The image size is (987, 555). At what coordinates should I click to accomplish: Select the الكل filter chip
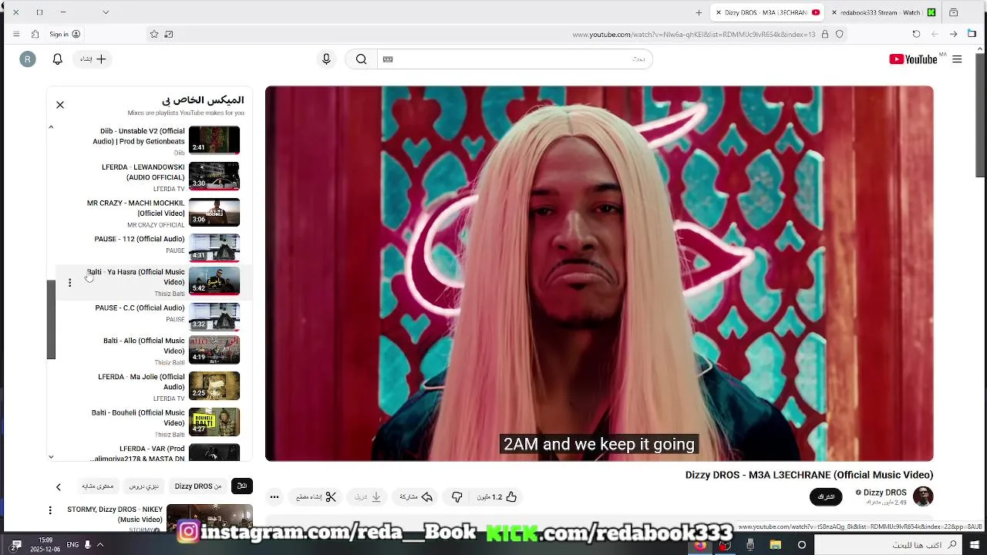(x=242, y=486)
